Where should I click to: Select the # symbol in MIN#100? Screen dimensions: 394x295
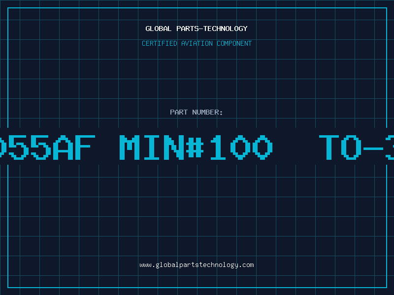tap(195, 147)
